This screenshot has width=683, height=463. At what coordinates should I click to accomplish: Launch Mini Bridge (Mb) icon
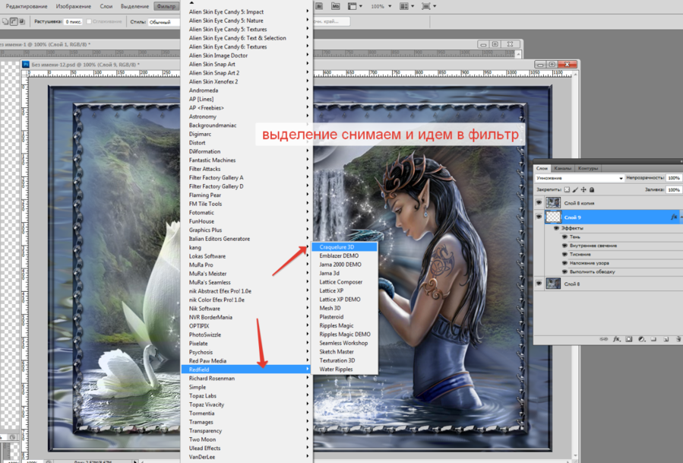pos(335,6)
